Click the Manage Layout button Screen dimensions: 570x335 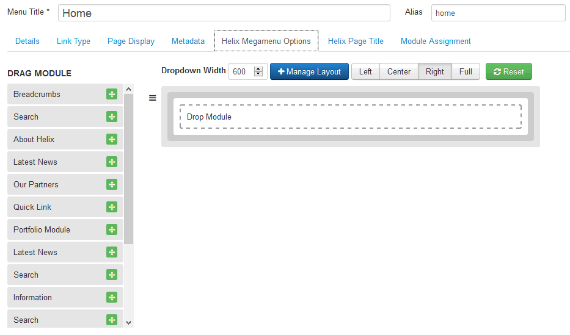[x=309, y=71]
